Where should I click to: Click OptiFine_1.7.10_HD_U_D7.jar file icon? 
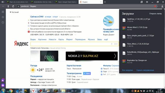124,20
